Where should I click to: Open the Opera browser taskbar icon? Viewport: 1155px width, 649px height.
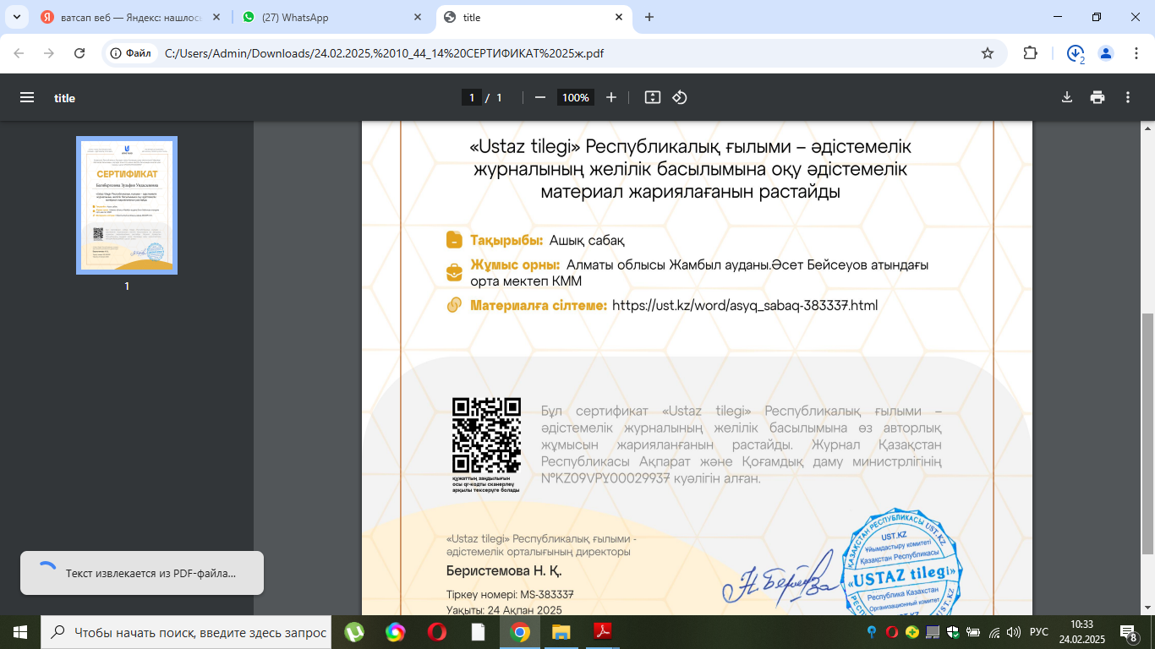point(437,632)
